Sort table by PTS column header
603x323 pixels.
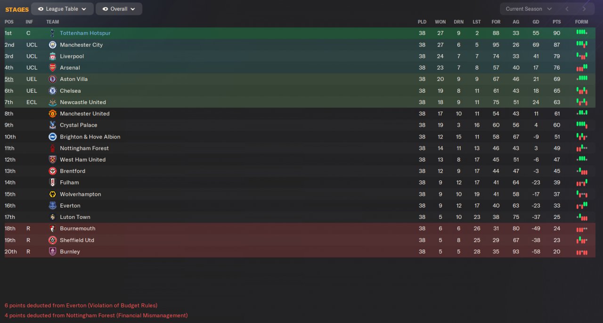click(557, 22)
